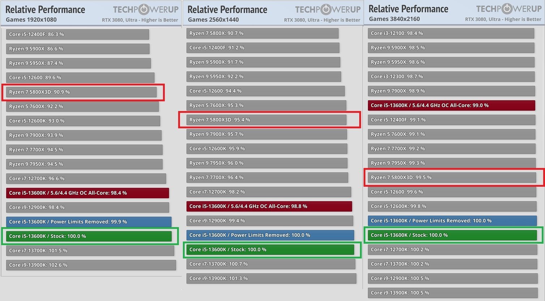
Task: Select bar 'Ryzen 9 5950X: 87.4 %'
Action: 78,63
